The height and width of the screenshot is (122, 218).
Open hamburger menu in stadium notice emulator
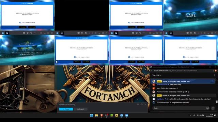point(41,33)
